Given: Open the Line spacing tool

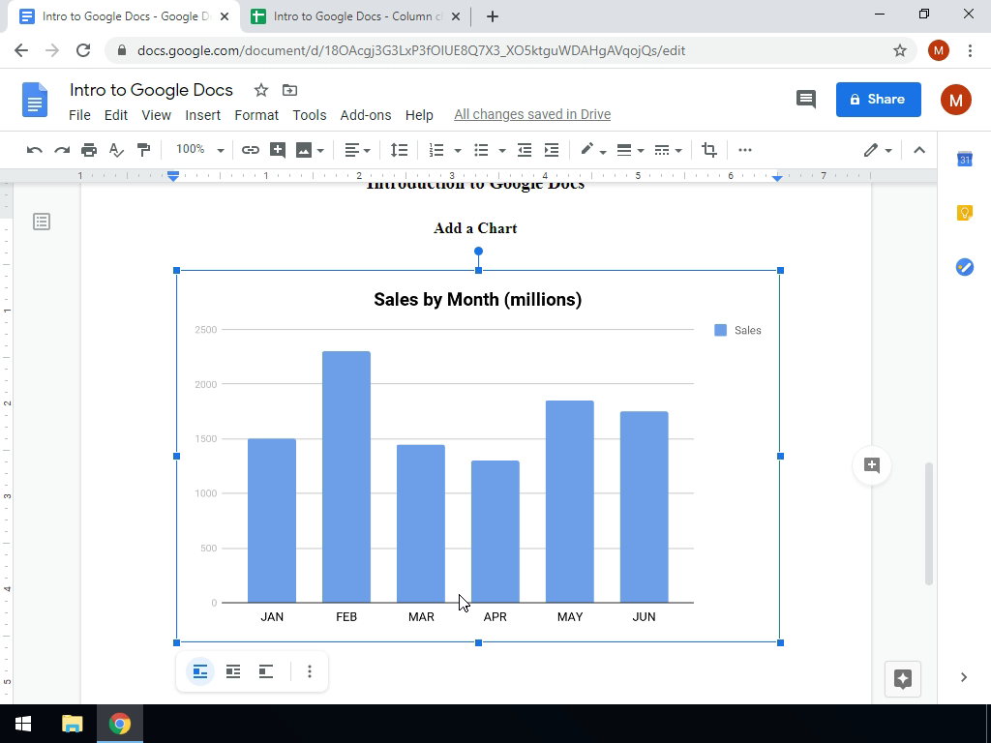Looking at the screenshot, I should (399, 150).
